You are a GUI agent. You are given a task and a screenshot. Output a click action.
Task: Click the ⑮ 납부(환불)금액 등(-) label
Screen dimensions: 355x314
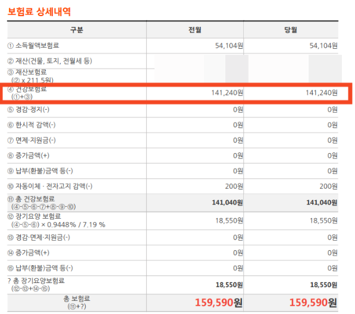(40, 268)
